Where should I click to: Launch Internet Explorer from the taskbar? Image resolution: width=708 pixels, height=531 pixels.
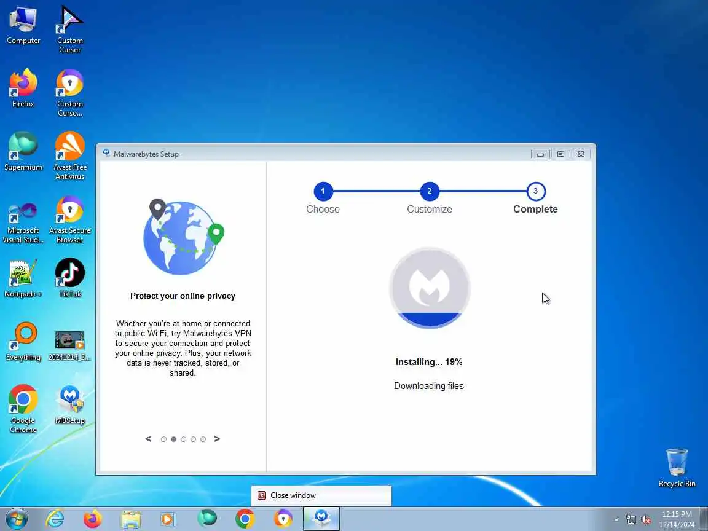[x=55, y=519]
